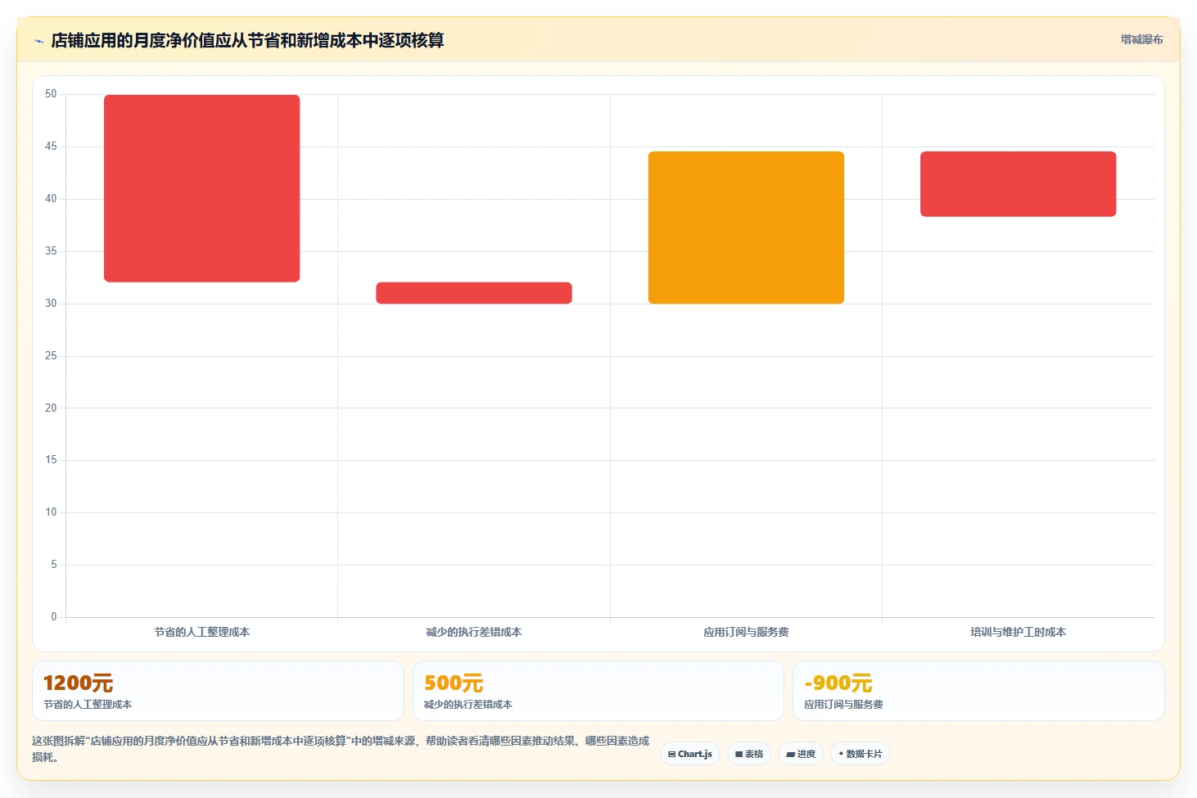The width and height of the screenshot is (1197, 798).
Task: Click the y-axis value 20
Action: [51, 408]
